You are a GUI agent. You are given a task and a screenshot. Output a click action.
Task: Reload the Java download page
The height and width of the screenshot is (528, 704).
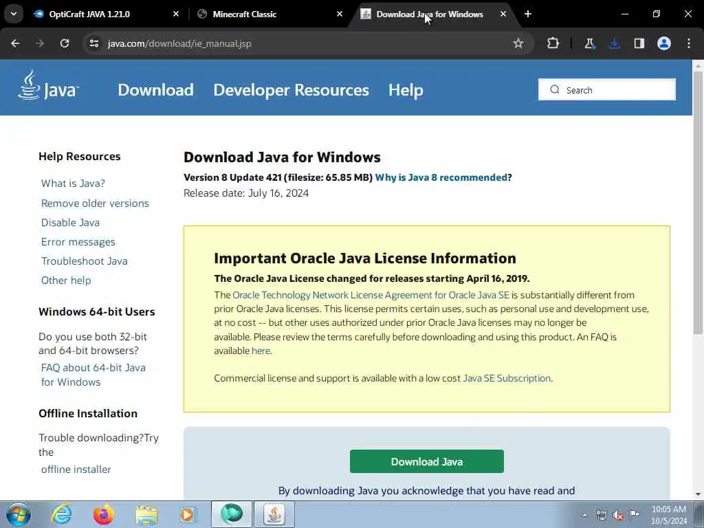pyautogui.click(x=65, y=43)
